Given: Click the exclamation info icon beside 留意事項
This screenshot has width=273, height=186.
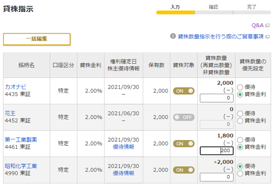Looking at the screenshot, I should pos(173,36).
